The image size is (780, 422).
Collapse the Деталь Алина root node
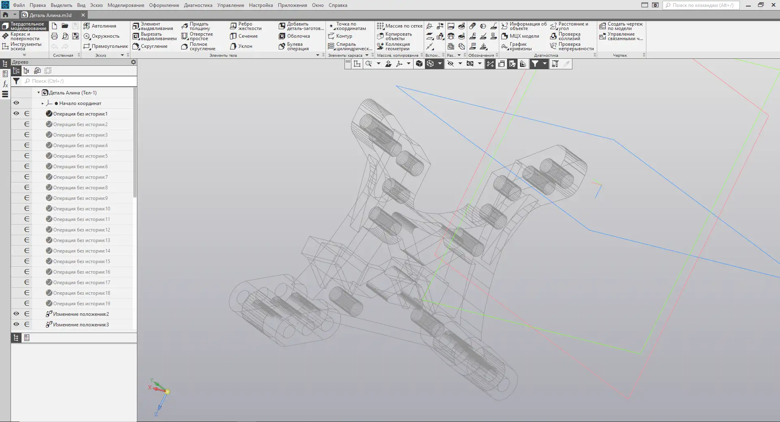tap(39, 93)
